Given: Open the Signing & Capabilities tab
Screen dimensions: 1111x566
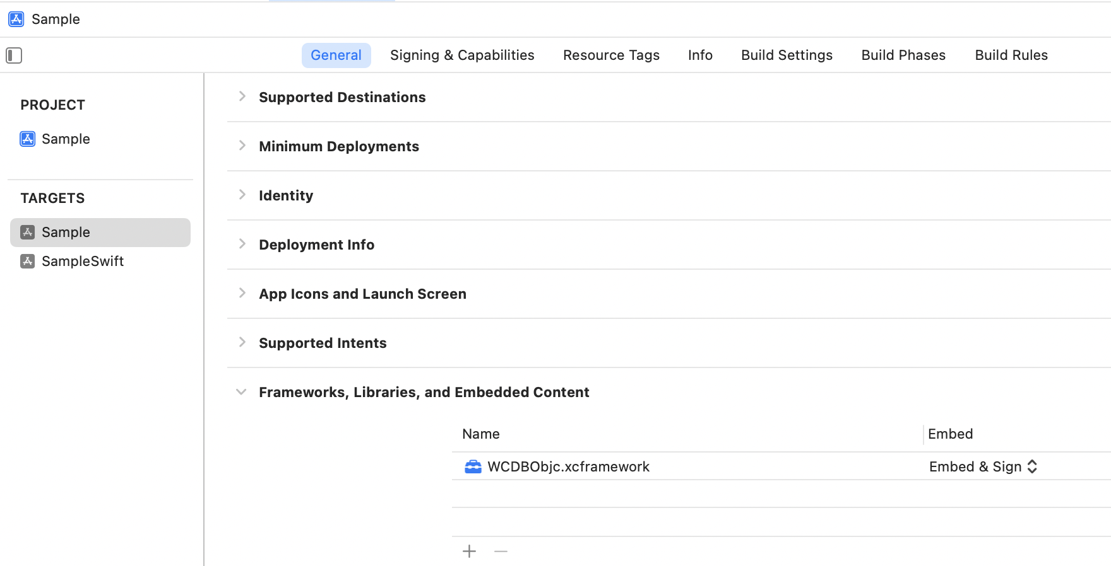Looking at the screenshot, I should [x=462, y=55].
